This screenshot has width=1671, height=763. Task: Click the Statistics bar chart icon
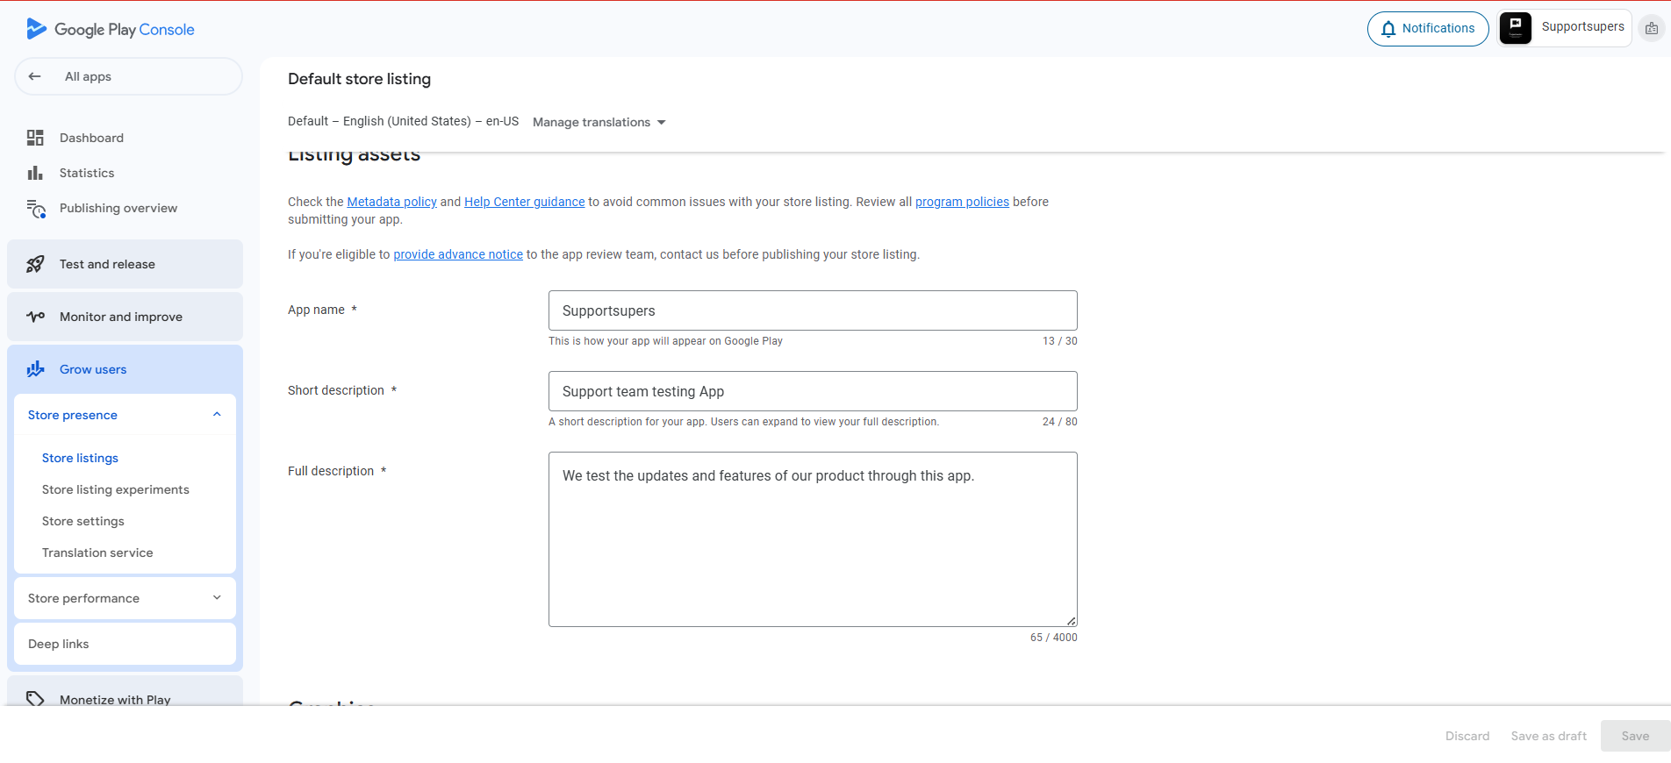[35, 173]
